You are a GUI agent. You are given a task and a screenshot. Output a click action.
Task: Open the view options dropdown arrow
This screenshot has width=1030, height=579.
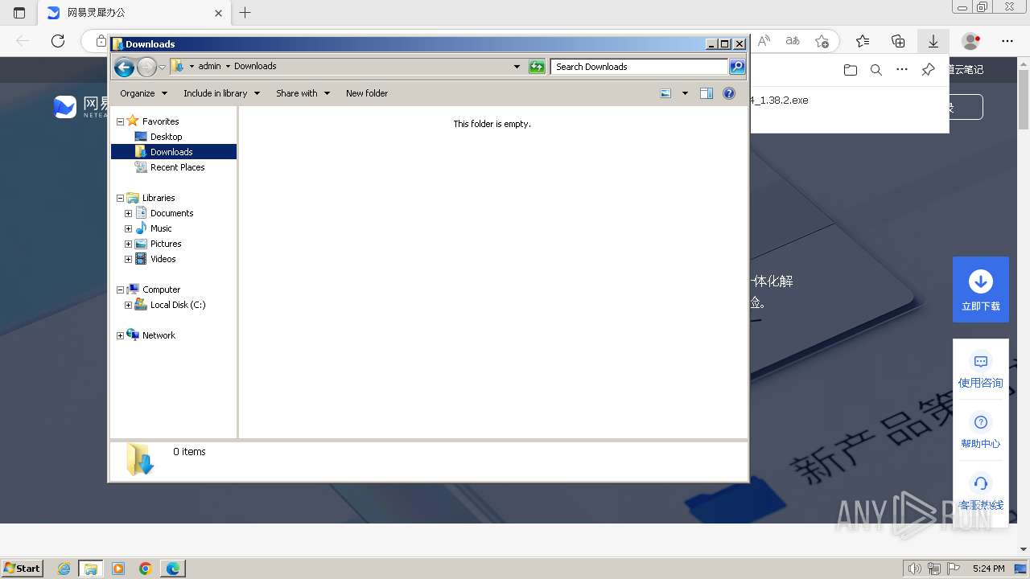coord(685,93)
